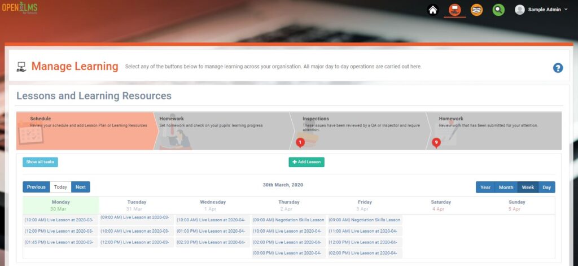Open the orange library books icon
The image size is (578, 266).
coord(476,10)
